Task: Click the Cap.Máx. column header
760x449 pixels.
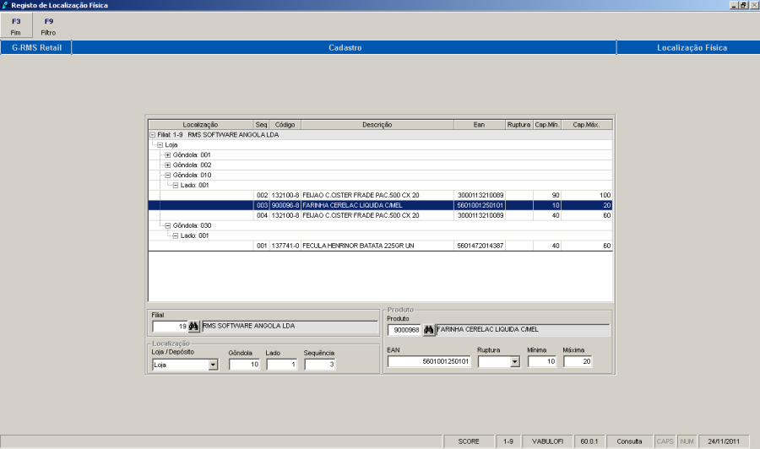Action: coord(586,124)
